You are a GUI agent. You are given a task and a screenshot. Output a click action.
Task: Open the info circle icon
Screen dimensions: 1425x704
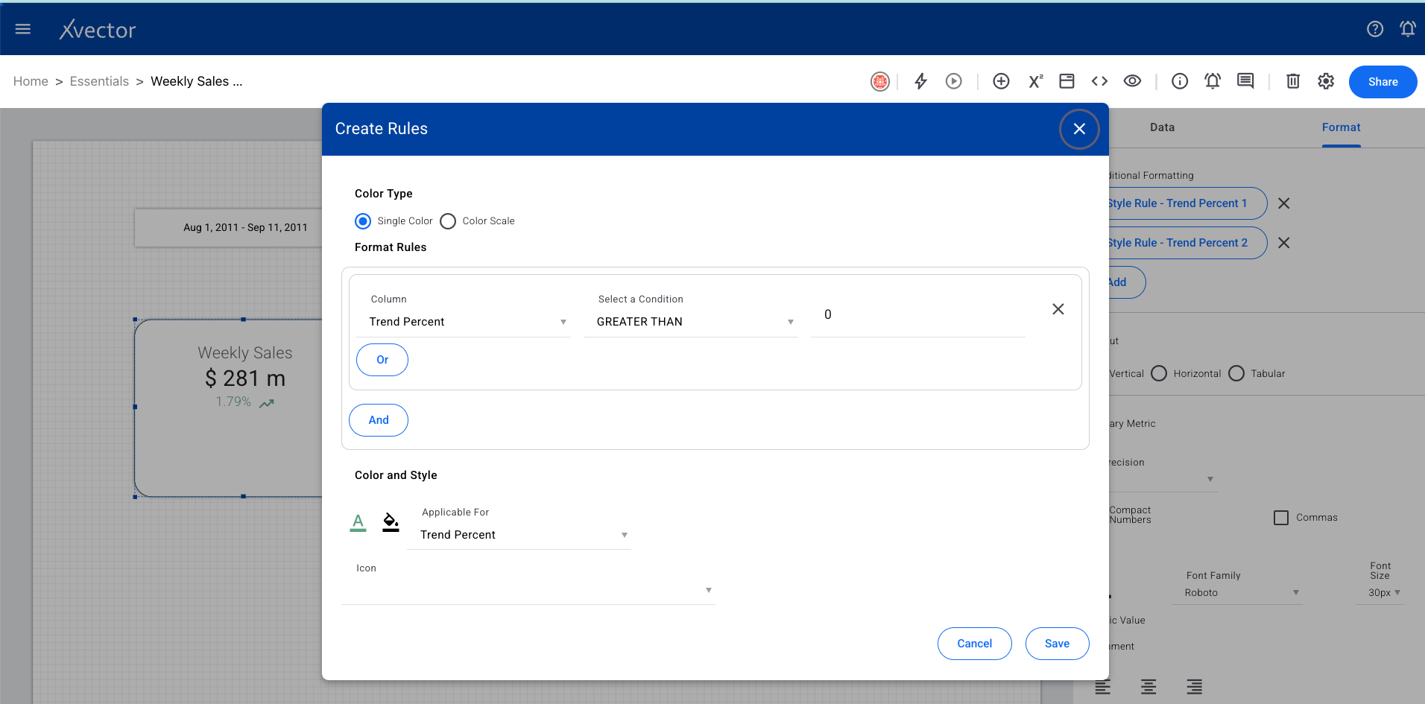tap(1180, 81)
